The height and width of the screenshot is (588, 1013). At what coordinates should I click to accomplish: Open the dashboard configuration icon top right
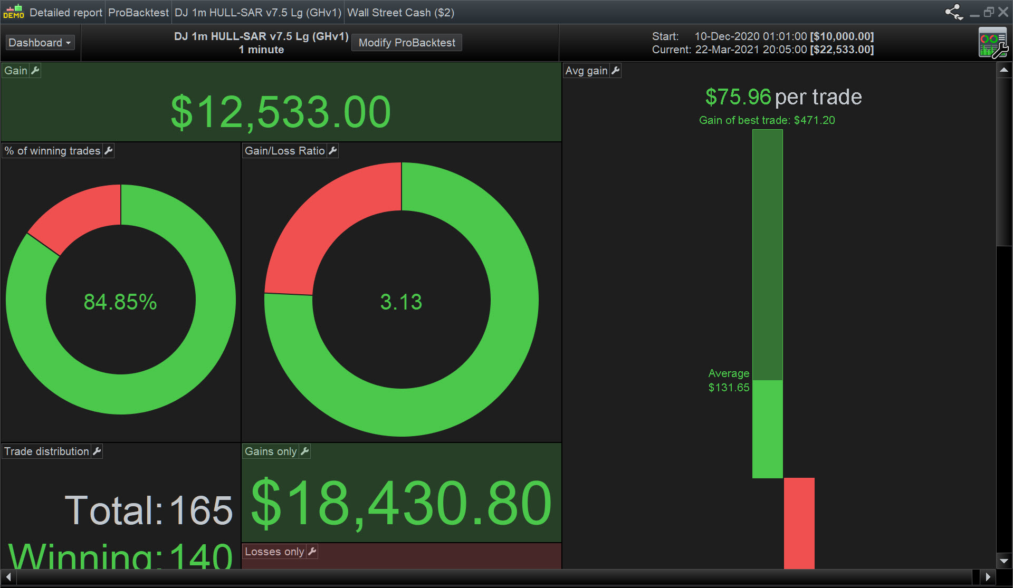(x=993, y=43)
